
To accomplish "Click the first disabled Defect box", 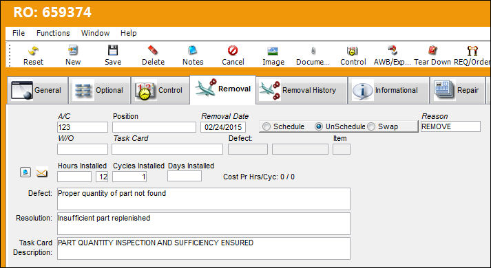I will coord(248,149).
